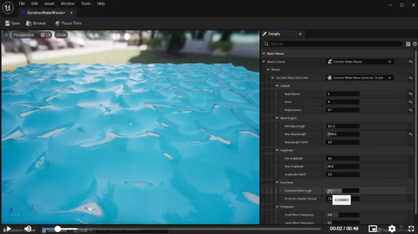Collapse the Gerstner Wave Generator row
This screenshot has width=418, height=234.
273,78
